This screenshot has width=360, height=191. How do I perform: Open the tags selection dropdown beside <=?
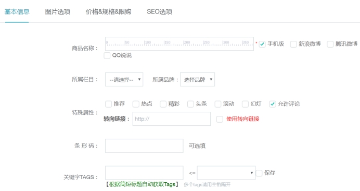(x=226, y=173)
